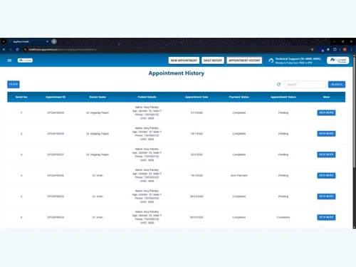Click the blue Search button

point(337,84)
